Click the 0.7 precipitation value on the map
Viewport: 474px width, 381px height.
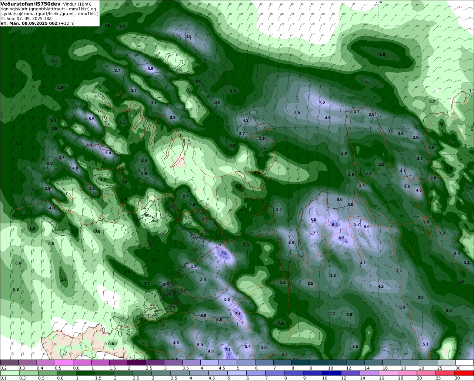tap(432, 101)
